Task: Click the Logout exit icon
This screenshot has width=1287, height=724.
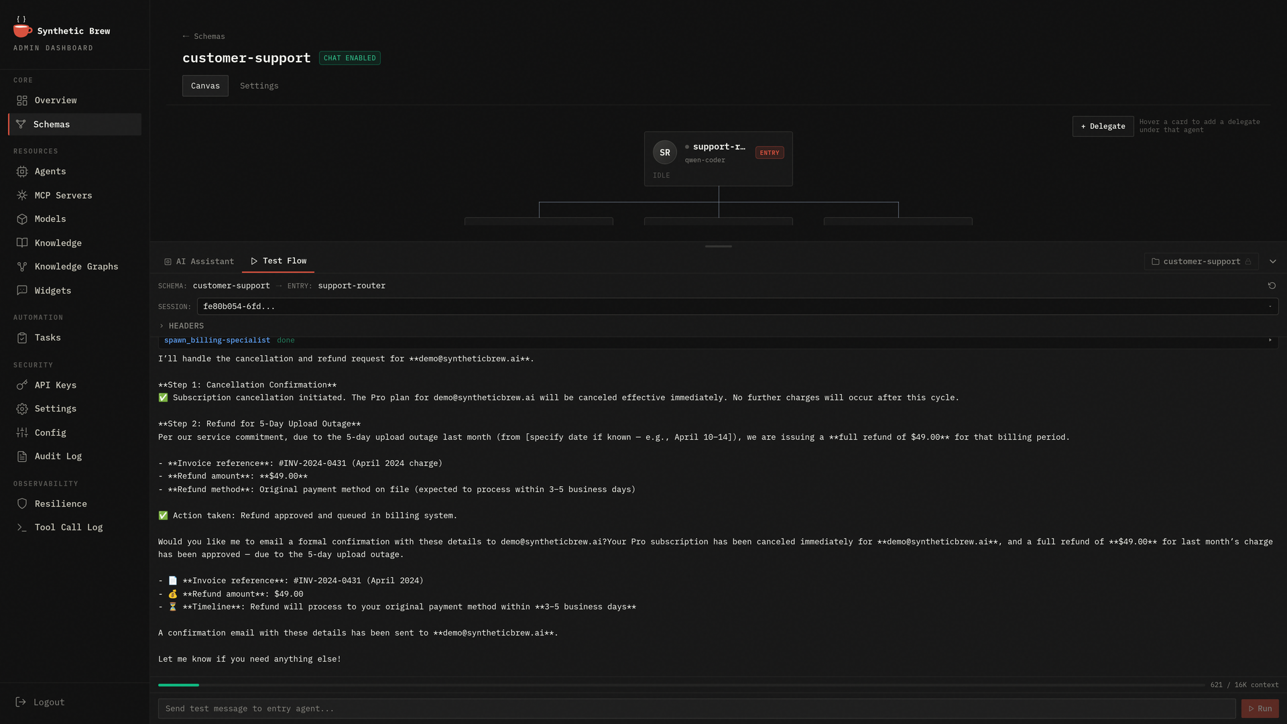Action: pos(21,703)
